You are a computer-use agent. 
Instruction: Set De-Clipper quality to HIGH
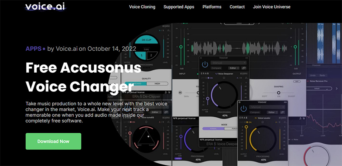158,84
